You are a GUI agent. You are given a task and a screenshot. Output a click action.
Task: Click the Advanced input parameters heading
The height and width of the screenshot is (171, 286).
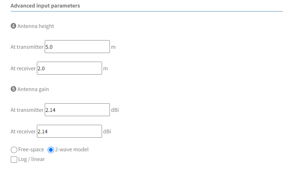point(45,6)
